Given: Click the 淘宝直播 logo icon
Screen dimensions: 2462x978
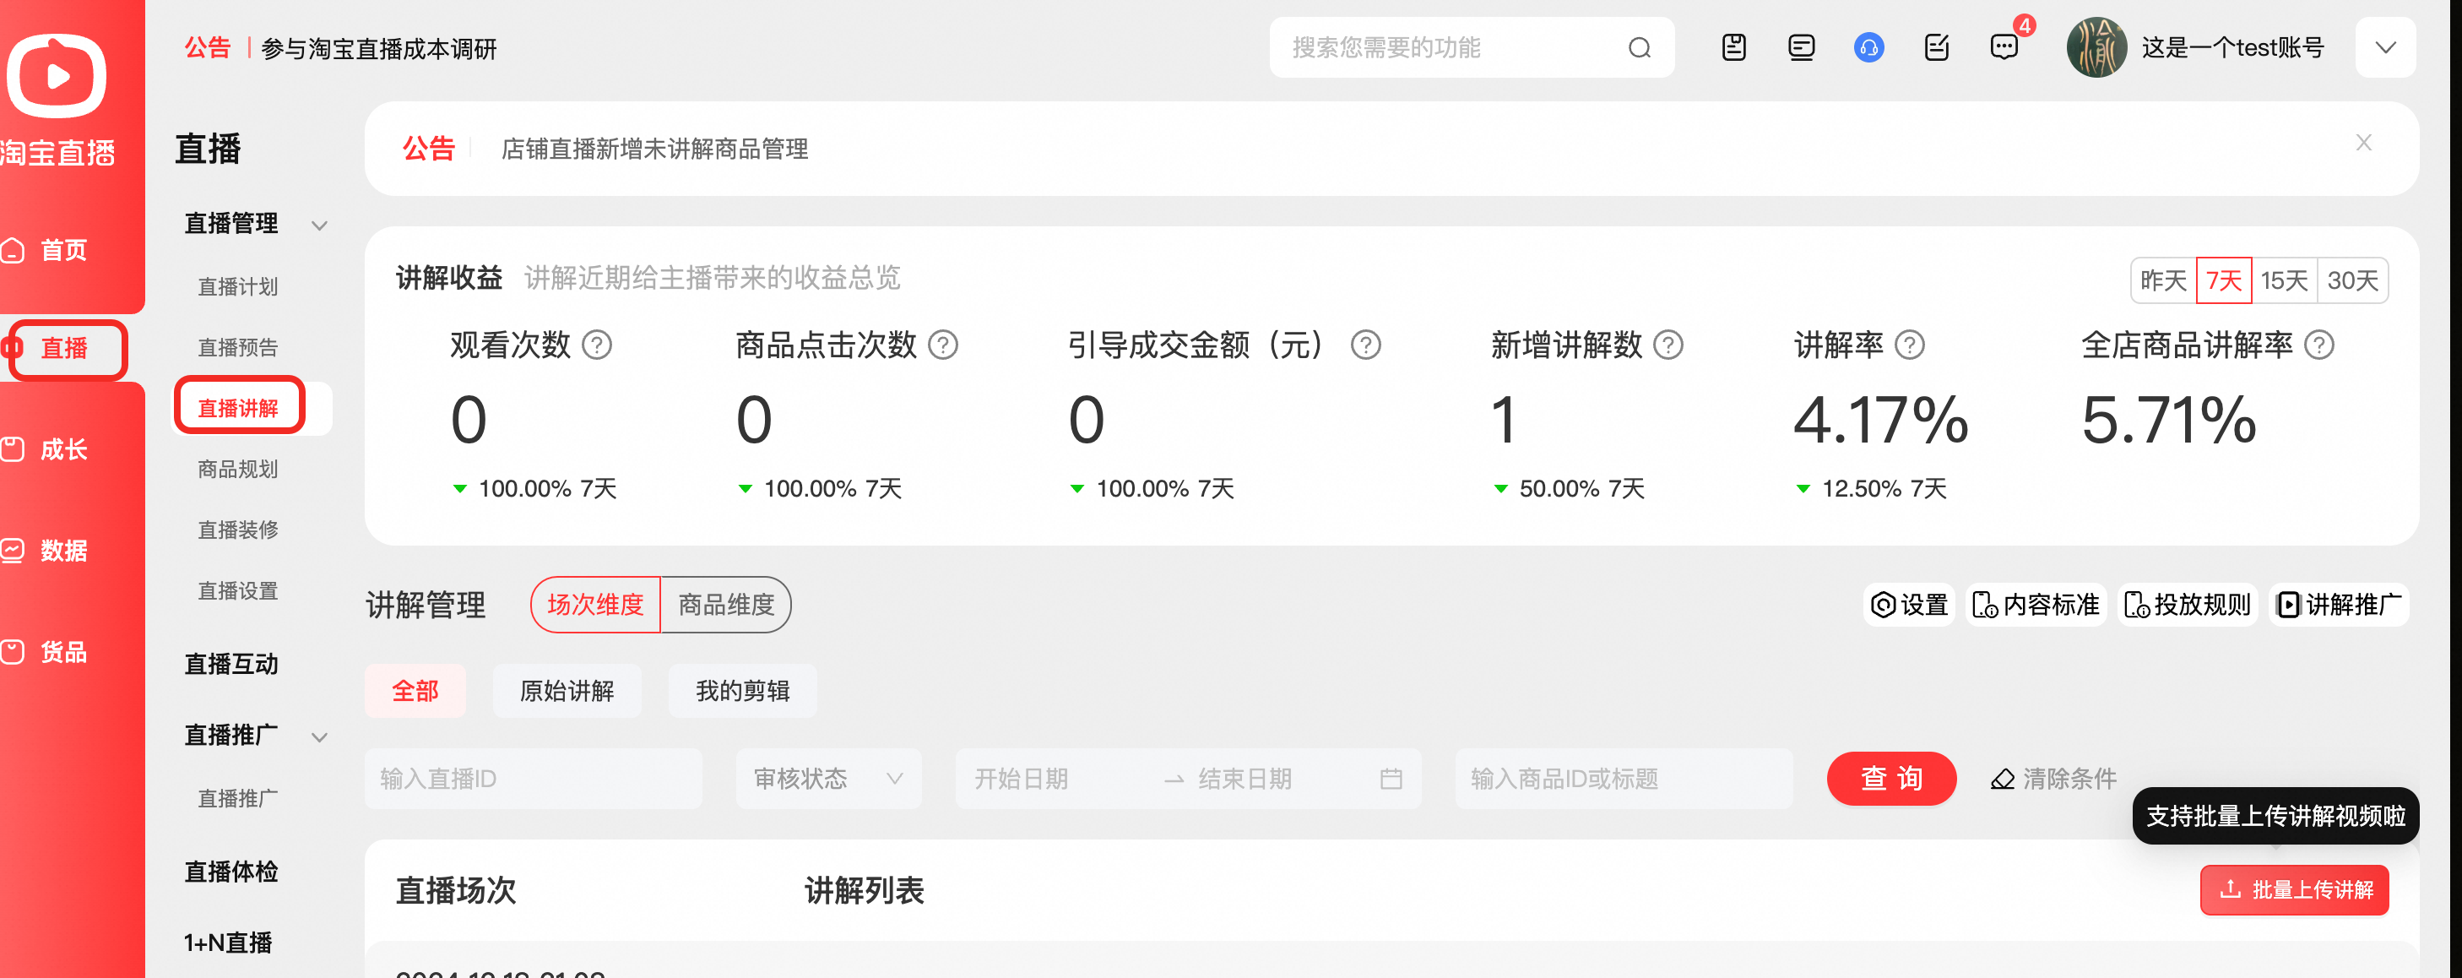Looking at the screenshot, I should 57,75.
